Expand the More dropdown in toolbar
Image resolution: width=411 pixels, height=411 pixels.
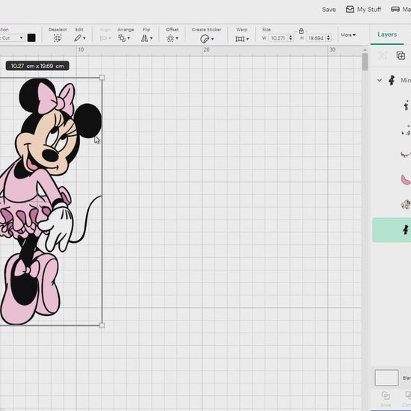coord(348,35)
